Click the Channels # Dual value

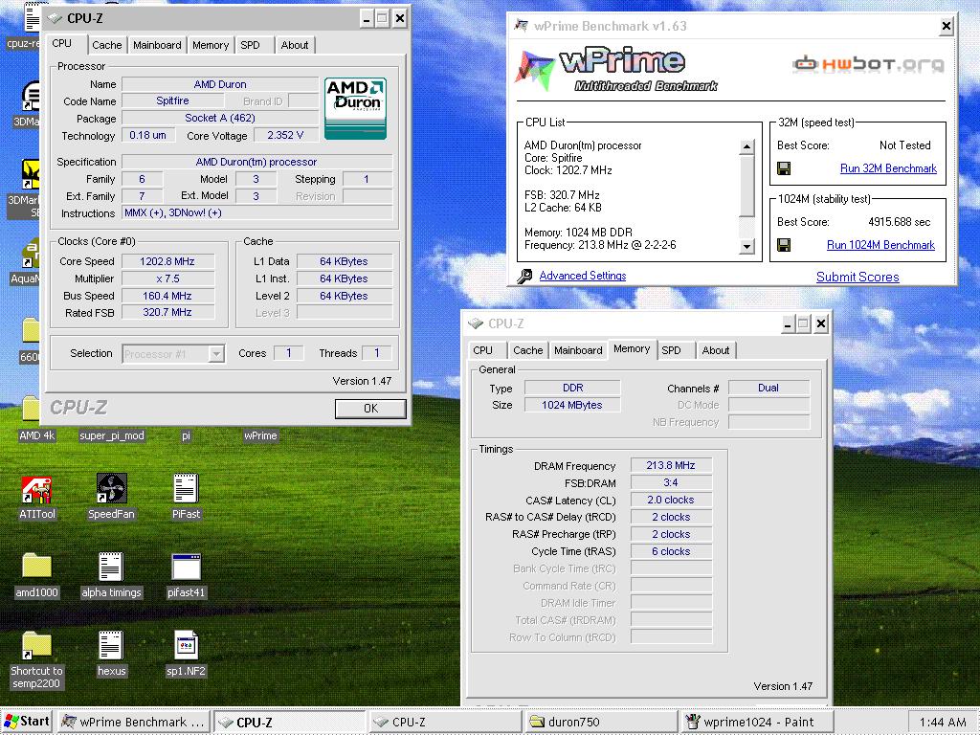click(768, 388)
